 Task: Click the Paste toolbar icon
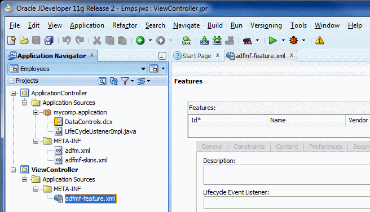[122, 41]
